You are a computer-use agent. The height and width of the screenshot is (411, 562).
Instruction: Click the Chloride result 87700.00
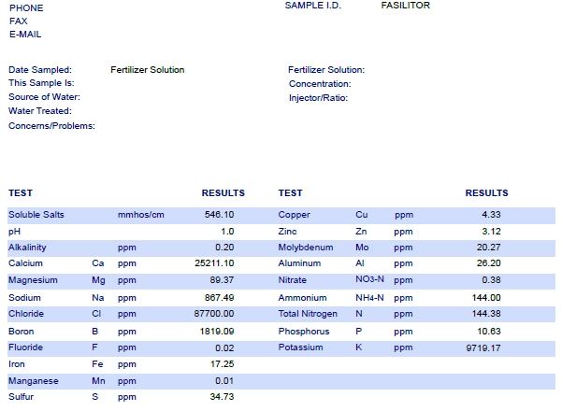click(214, 314)
